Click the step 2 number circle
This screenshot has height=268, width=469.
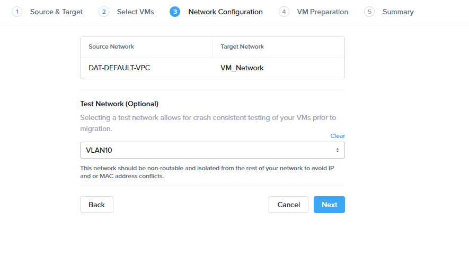104,12
